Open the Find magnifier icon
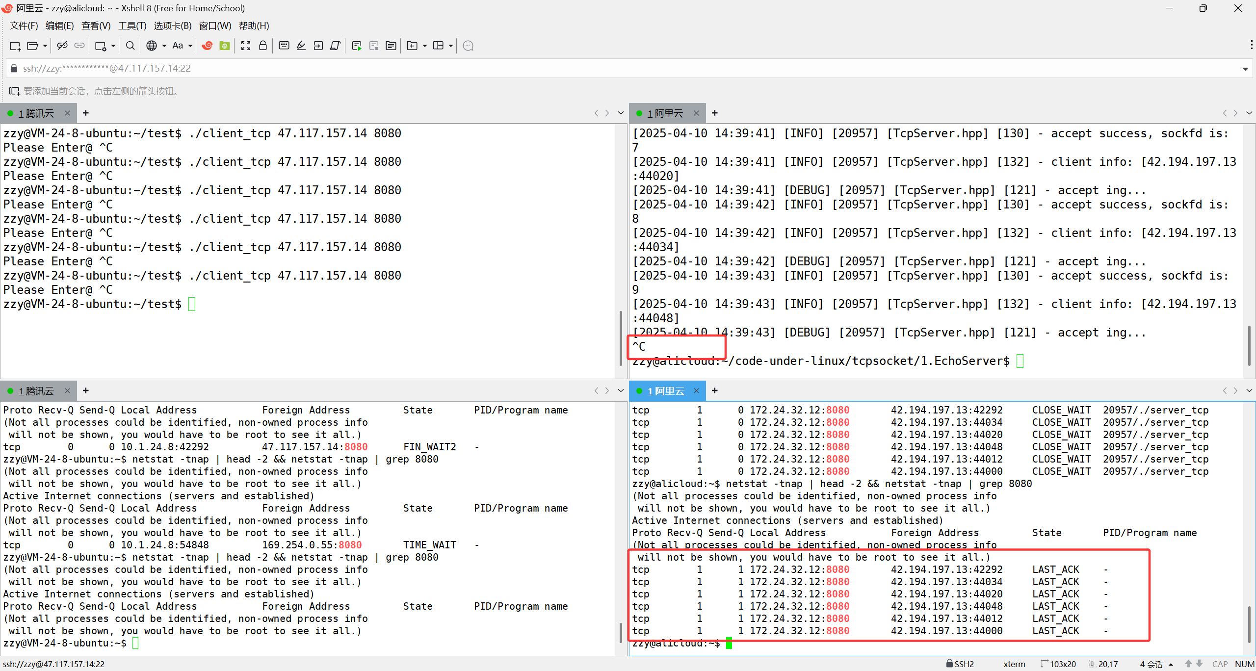This screenshot has width=1256, height=671. tap(130, 46)
